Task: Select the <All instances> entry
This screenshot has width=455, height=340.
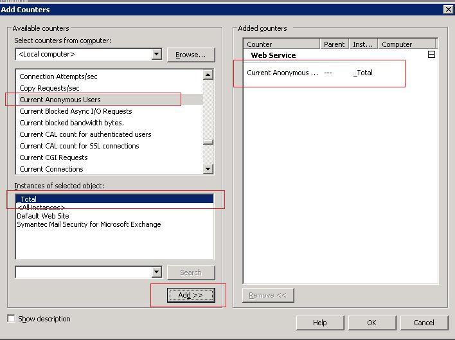Action: coord(114,208)
